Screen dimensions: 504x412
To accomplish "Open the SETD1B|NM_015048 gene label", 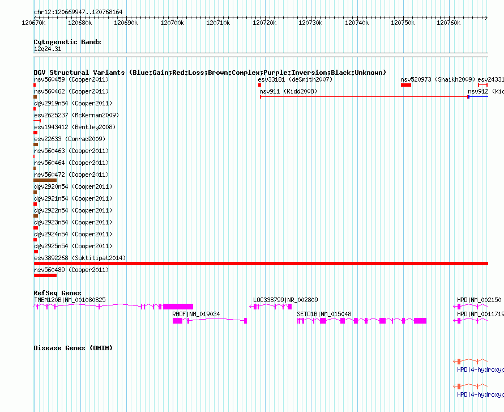I will [324, 314].
